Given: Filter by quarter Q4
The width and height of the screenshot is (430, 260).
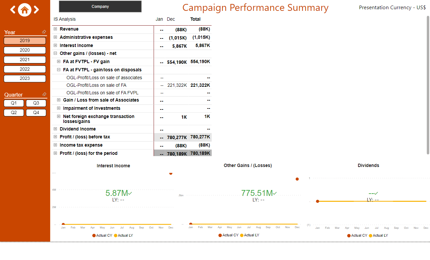Looking at the screenshot, I should tap(36, 113).
